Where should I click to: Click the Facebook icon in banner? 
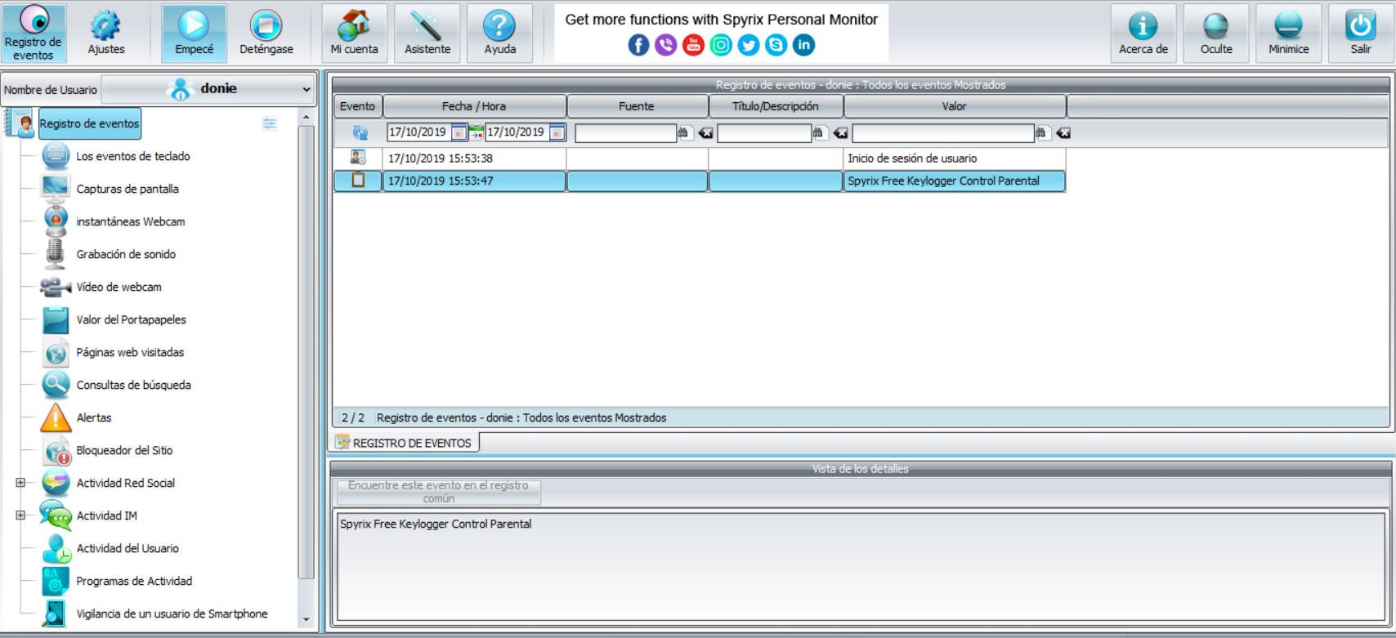(x=638, y=45)
